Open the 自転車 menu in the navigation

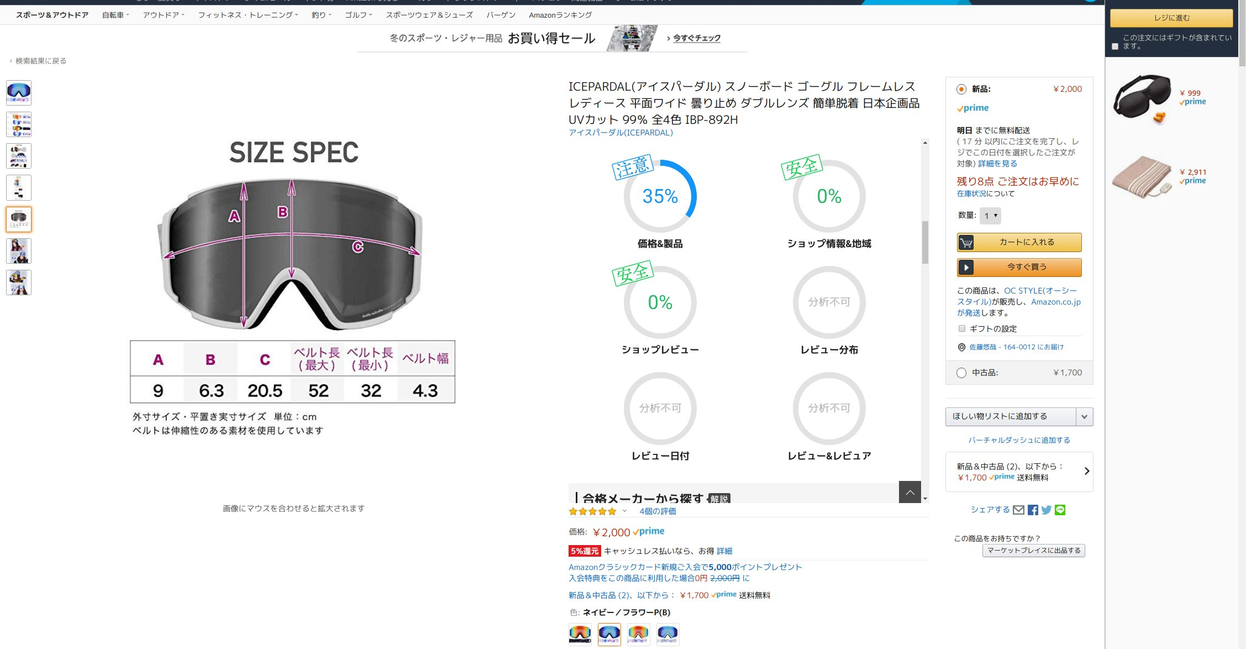pos(115,15)
